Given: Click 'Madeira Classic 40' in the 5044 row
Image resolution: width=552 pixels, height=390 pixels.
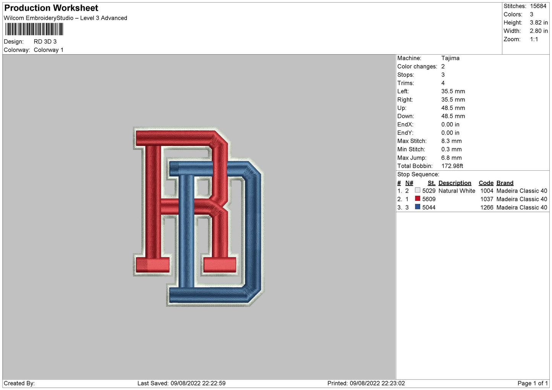Looking at the screenshot, I should pyautogui.click(x=522, y=208).
